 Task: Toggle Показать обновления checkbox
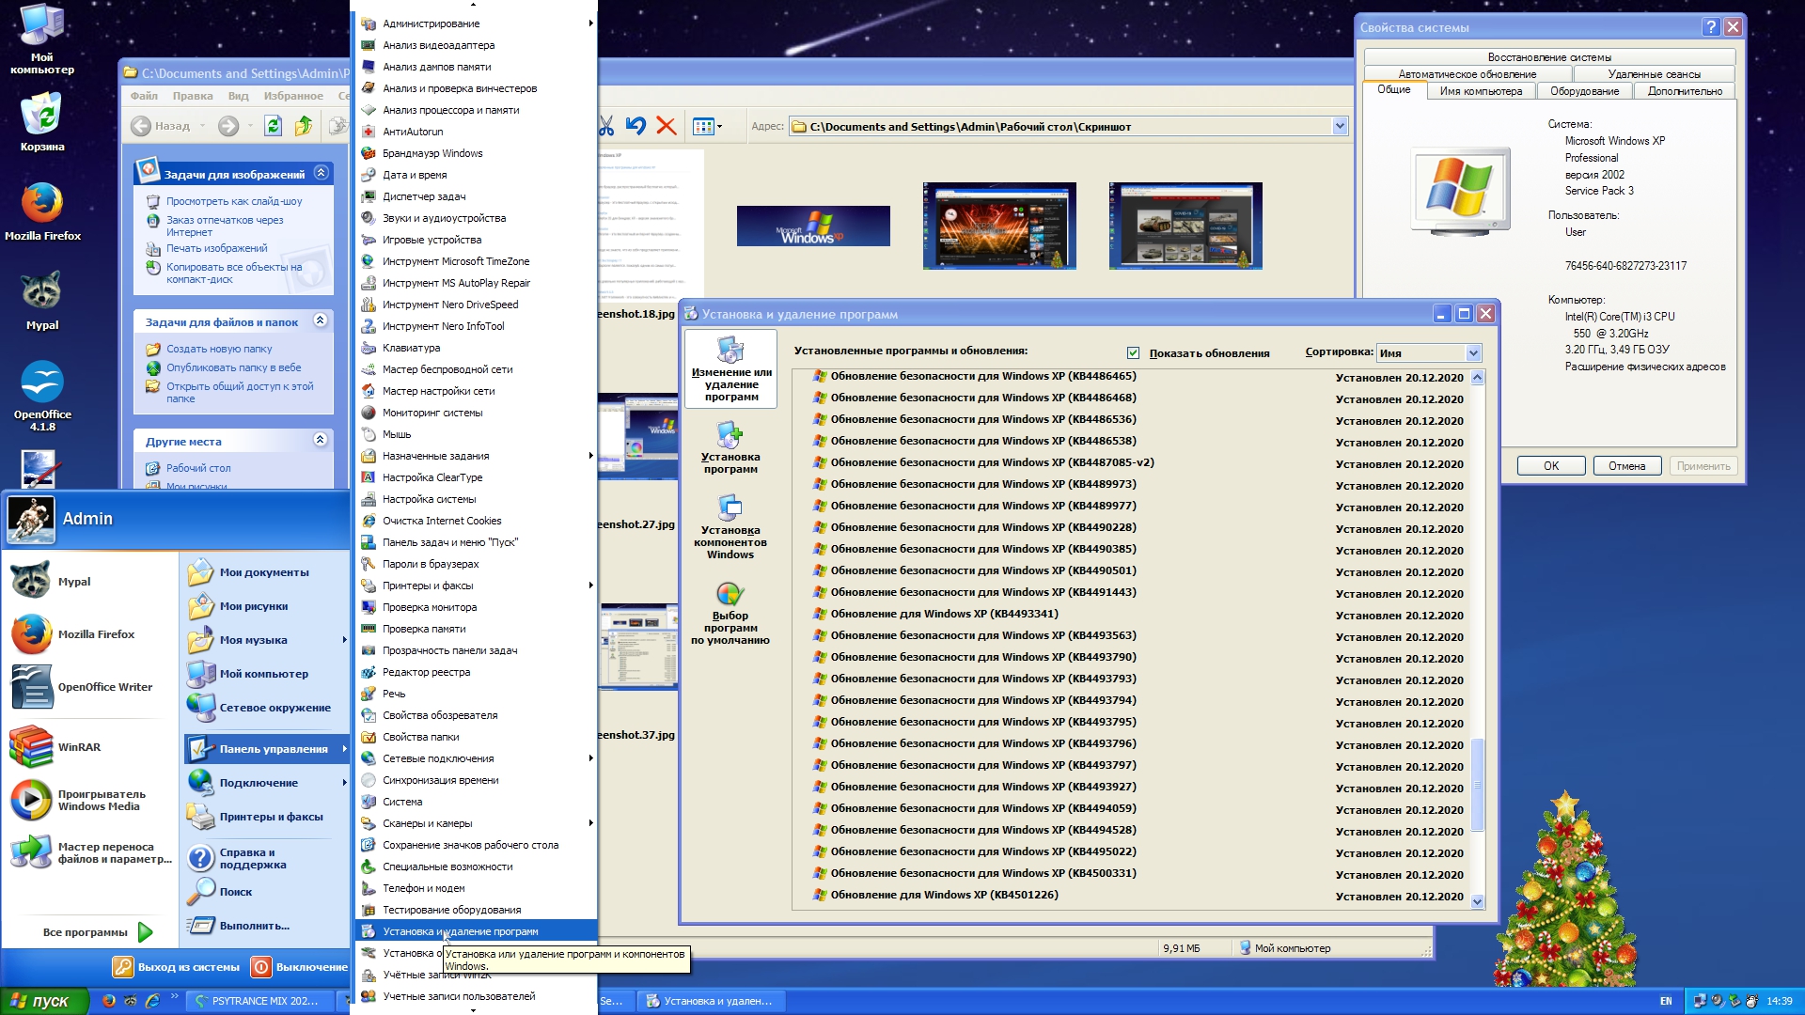1133,353
